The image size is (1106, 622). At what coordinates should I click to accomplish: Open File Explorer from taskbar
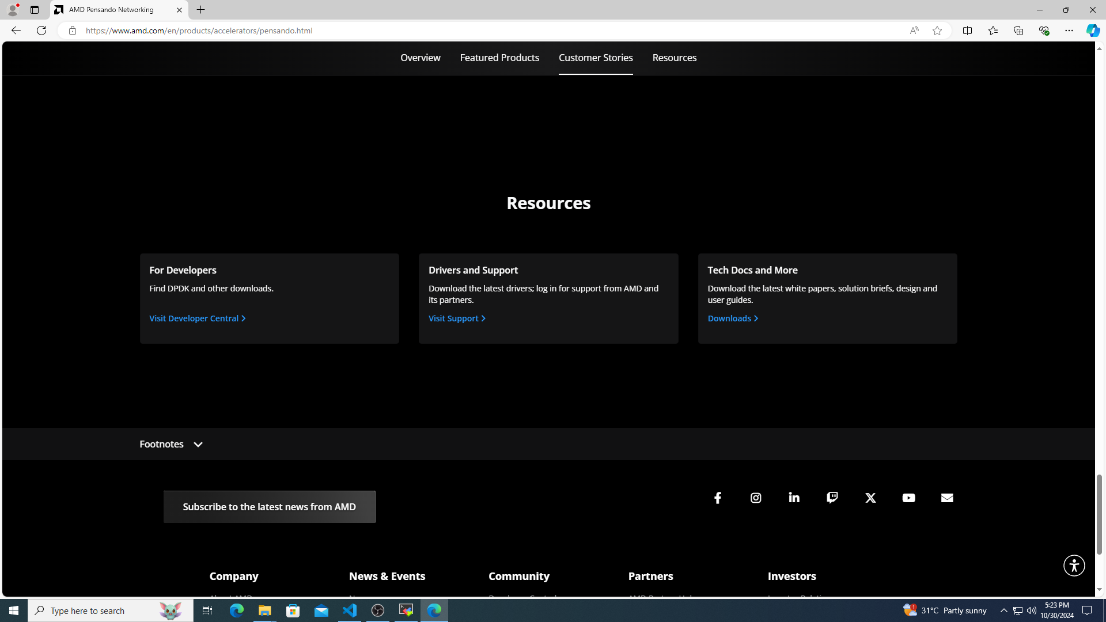click(x=264, y=610)
